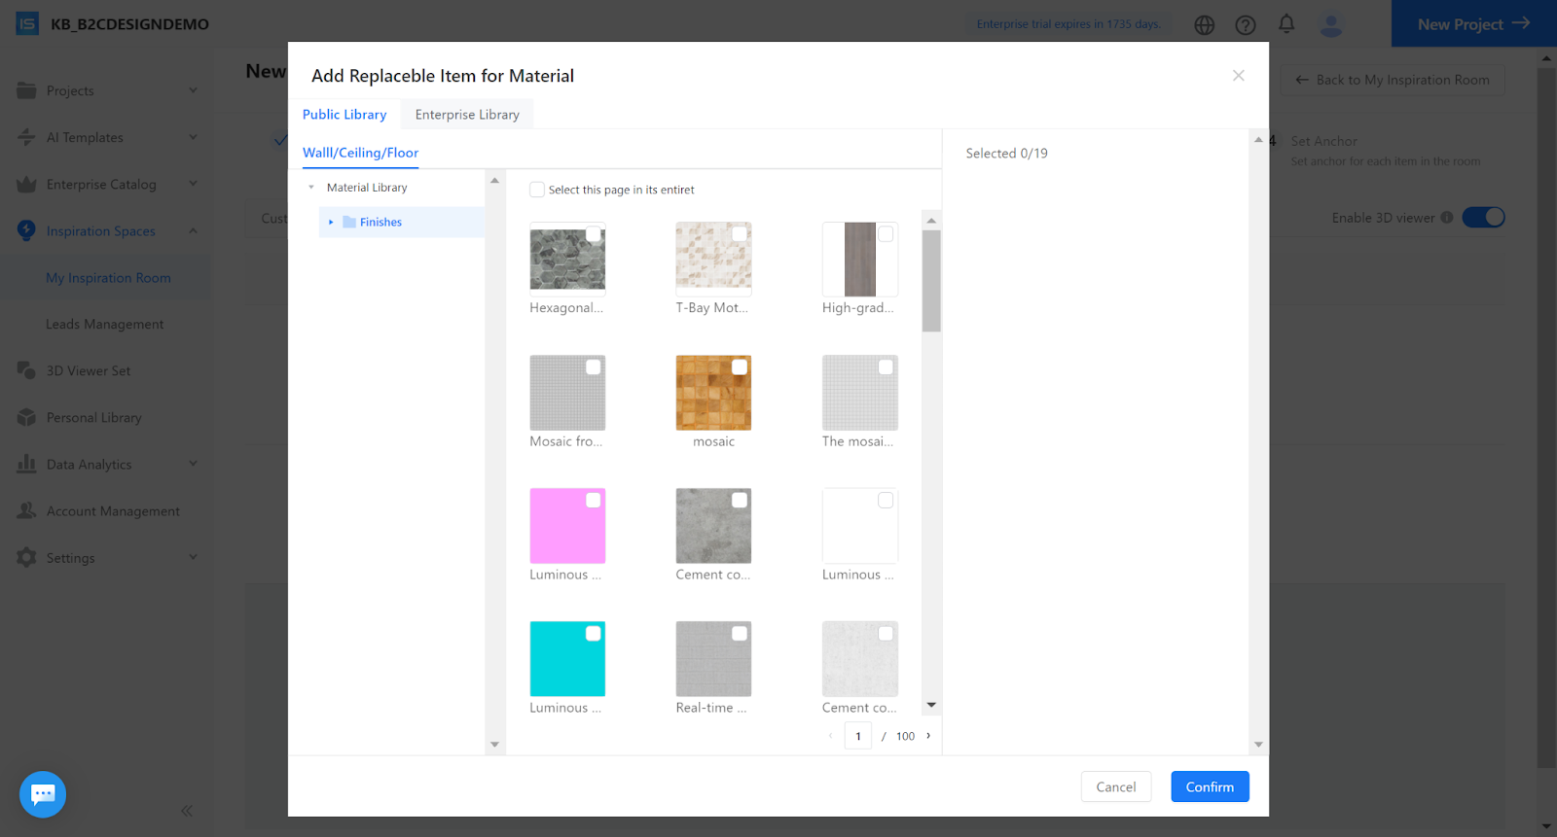Open the help question mark icon

(1245, 25)
